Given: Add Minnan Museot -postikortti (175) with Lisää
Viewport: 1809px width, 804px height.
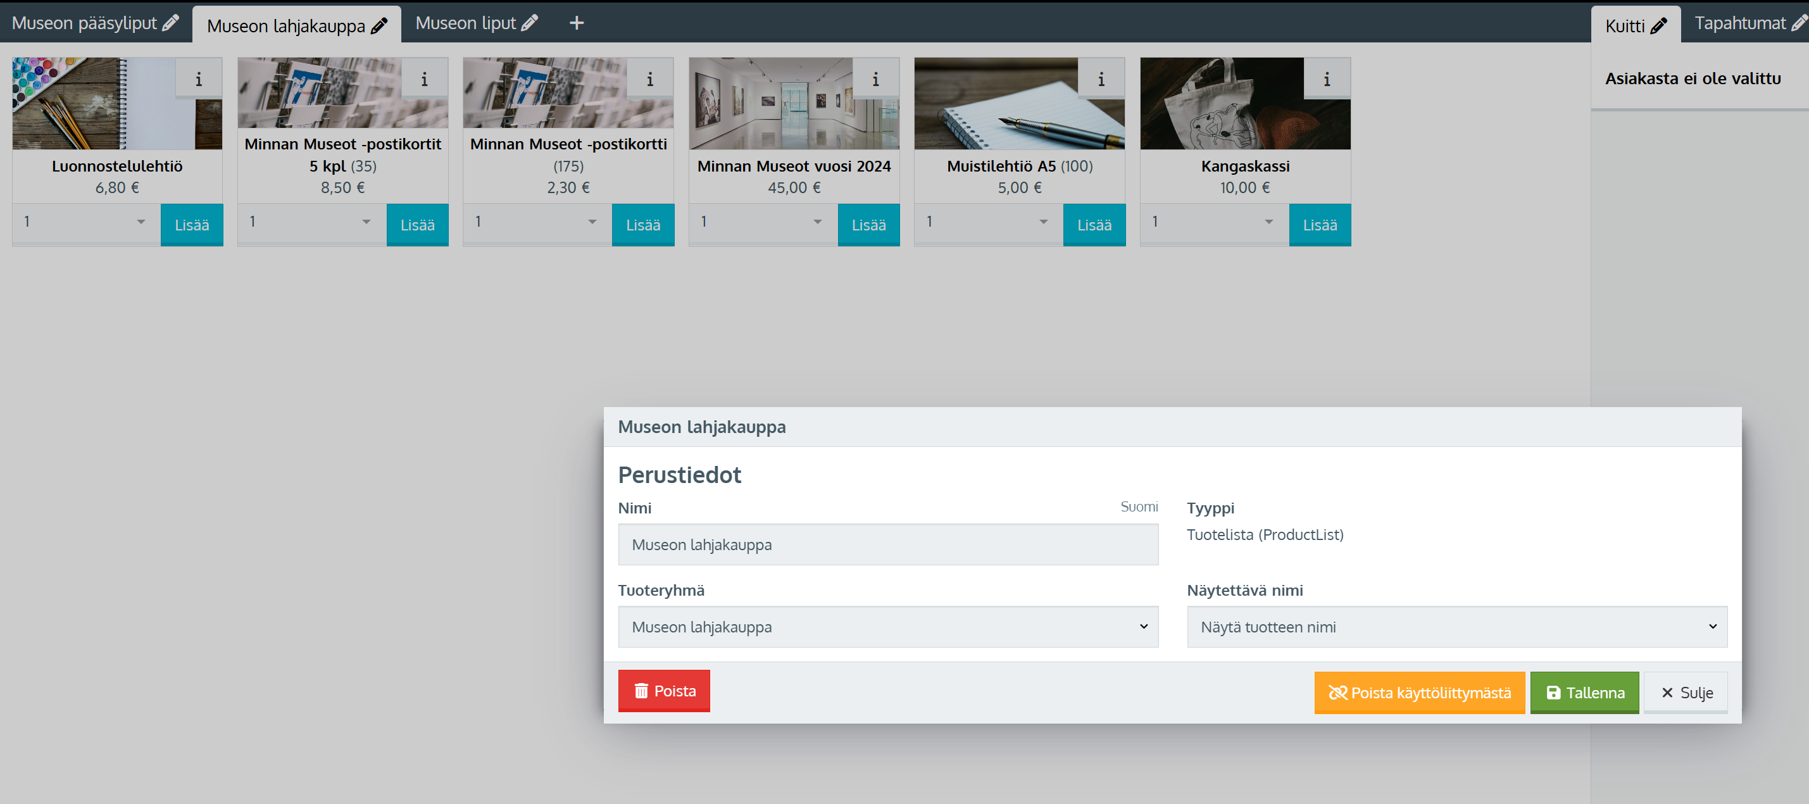Looking at the screenshot, I should pyautogui.click(x=642, y=225).
